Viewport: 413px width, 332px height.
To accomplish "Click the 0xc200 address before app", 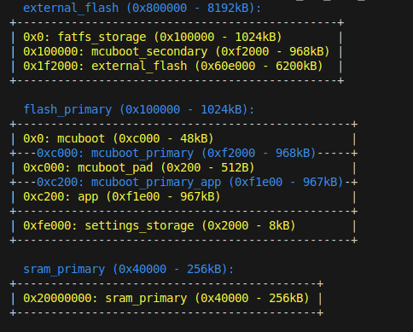I will point(44,196).
